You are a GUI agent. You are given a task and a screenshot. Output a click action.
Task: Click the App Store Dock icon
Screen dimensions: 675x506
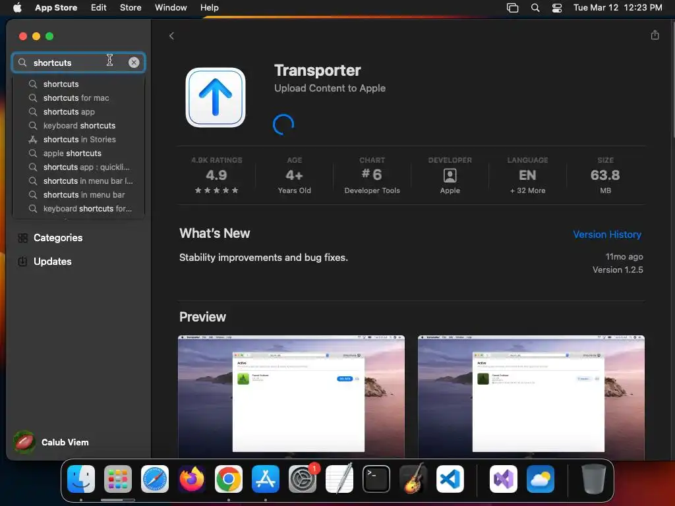(x=265, y=479)
